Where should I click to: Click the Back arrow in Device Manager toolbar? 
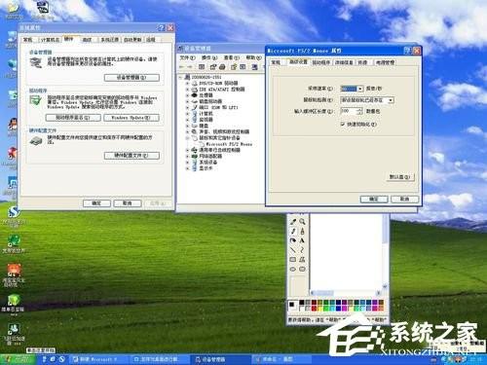(x=182, y=67)
